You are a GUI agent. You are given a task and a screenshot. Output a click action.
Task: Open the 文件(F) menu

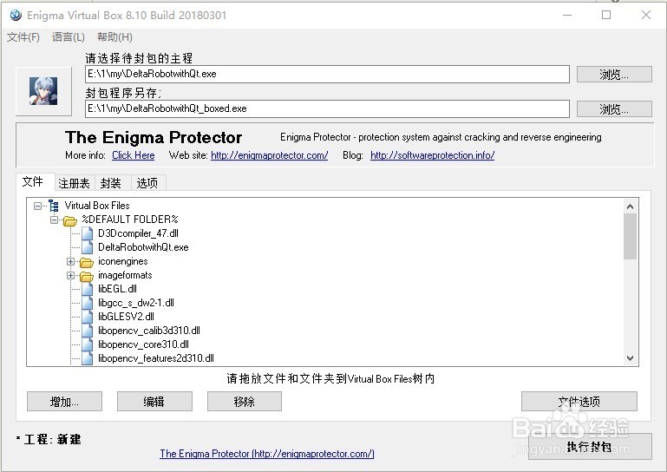point(23,37)
